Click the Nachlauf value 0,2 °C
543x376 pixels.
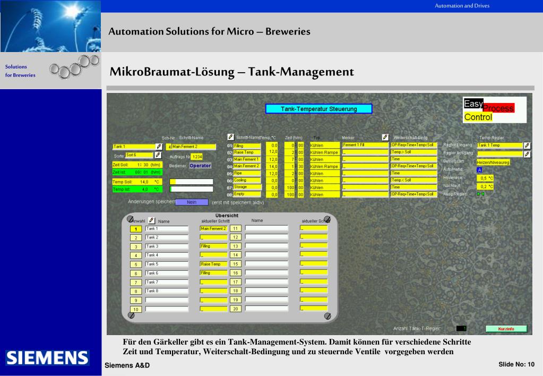click(x=485, y=186)
